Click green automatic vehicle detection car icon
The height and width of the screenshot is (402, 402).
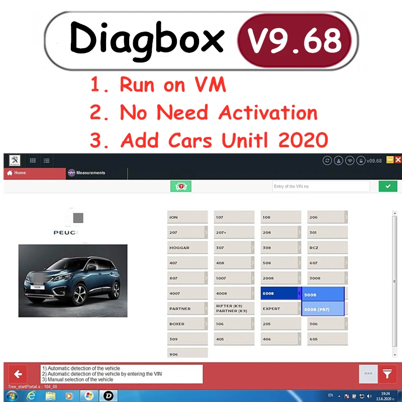[181, 186]
